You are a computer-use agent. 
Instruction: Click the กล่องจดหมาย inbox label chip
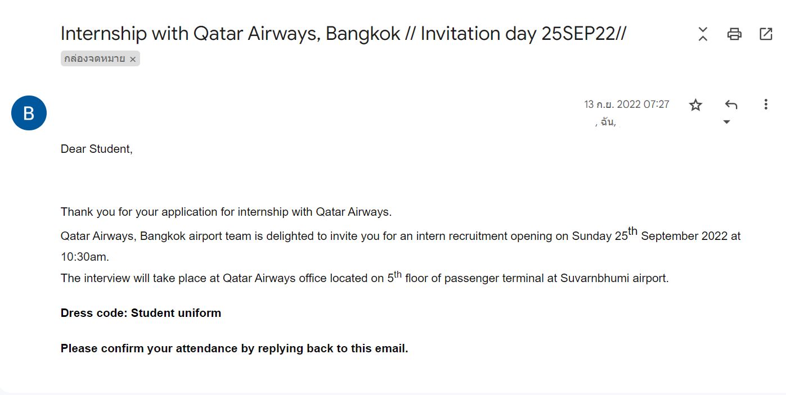[95, 59]
